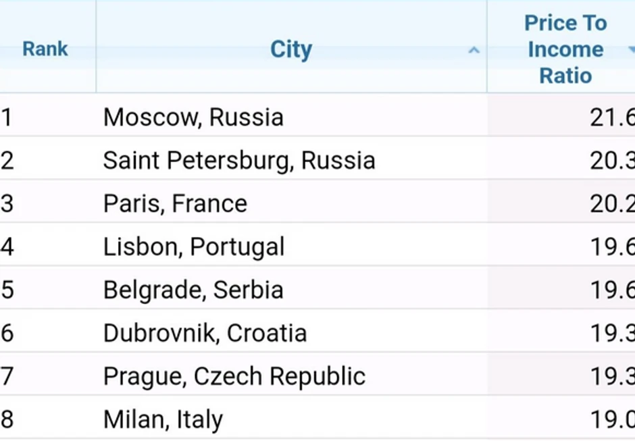Screen dimensions: 635x441
Task: Click Milan's price to income ratio value
Action: coord(612,420)
